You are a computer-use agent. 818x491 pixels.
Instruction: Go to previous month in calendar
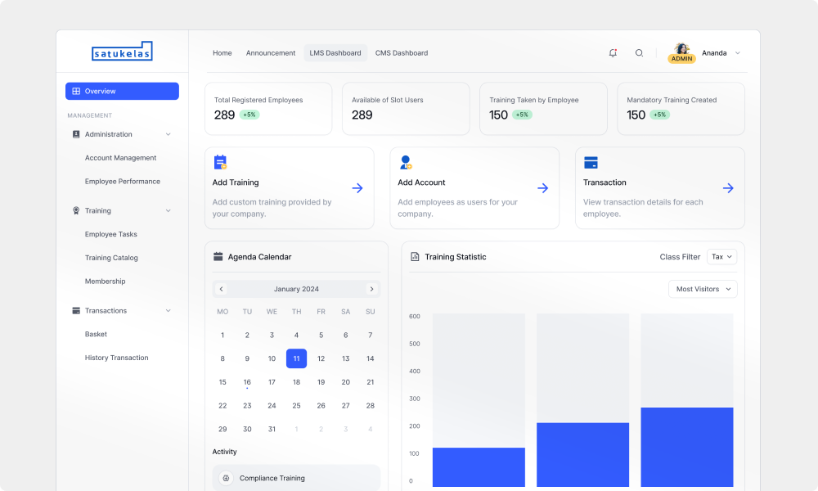tap(221, 289)
